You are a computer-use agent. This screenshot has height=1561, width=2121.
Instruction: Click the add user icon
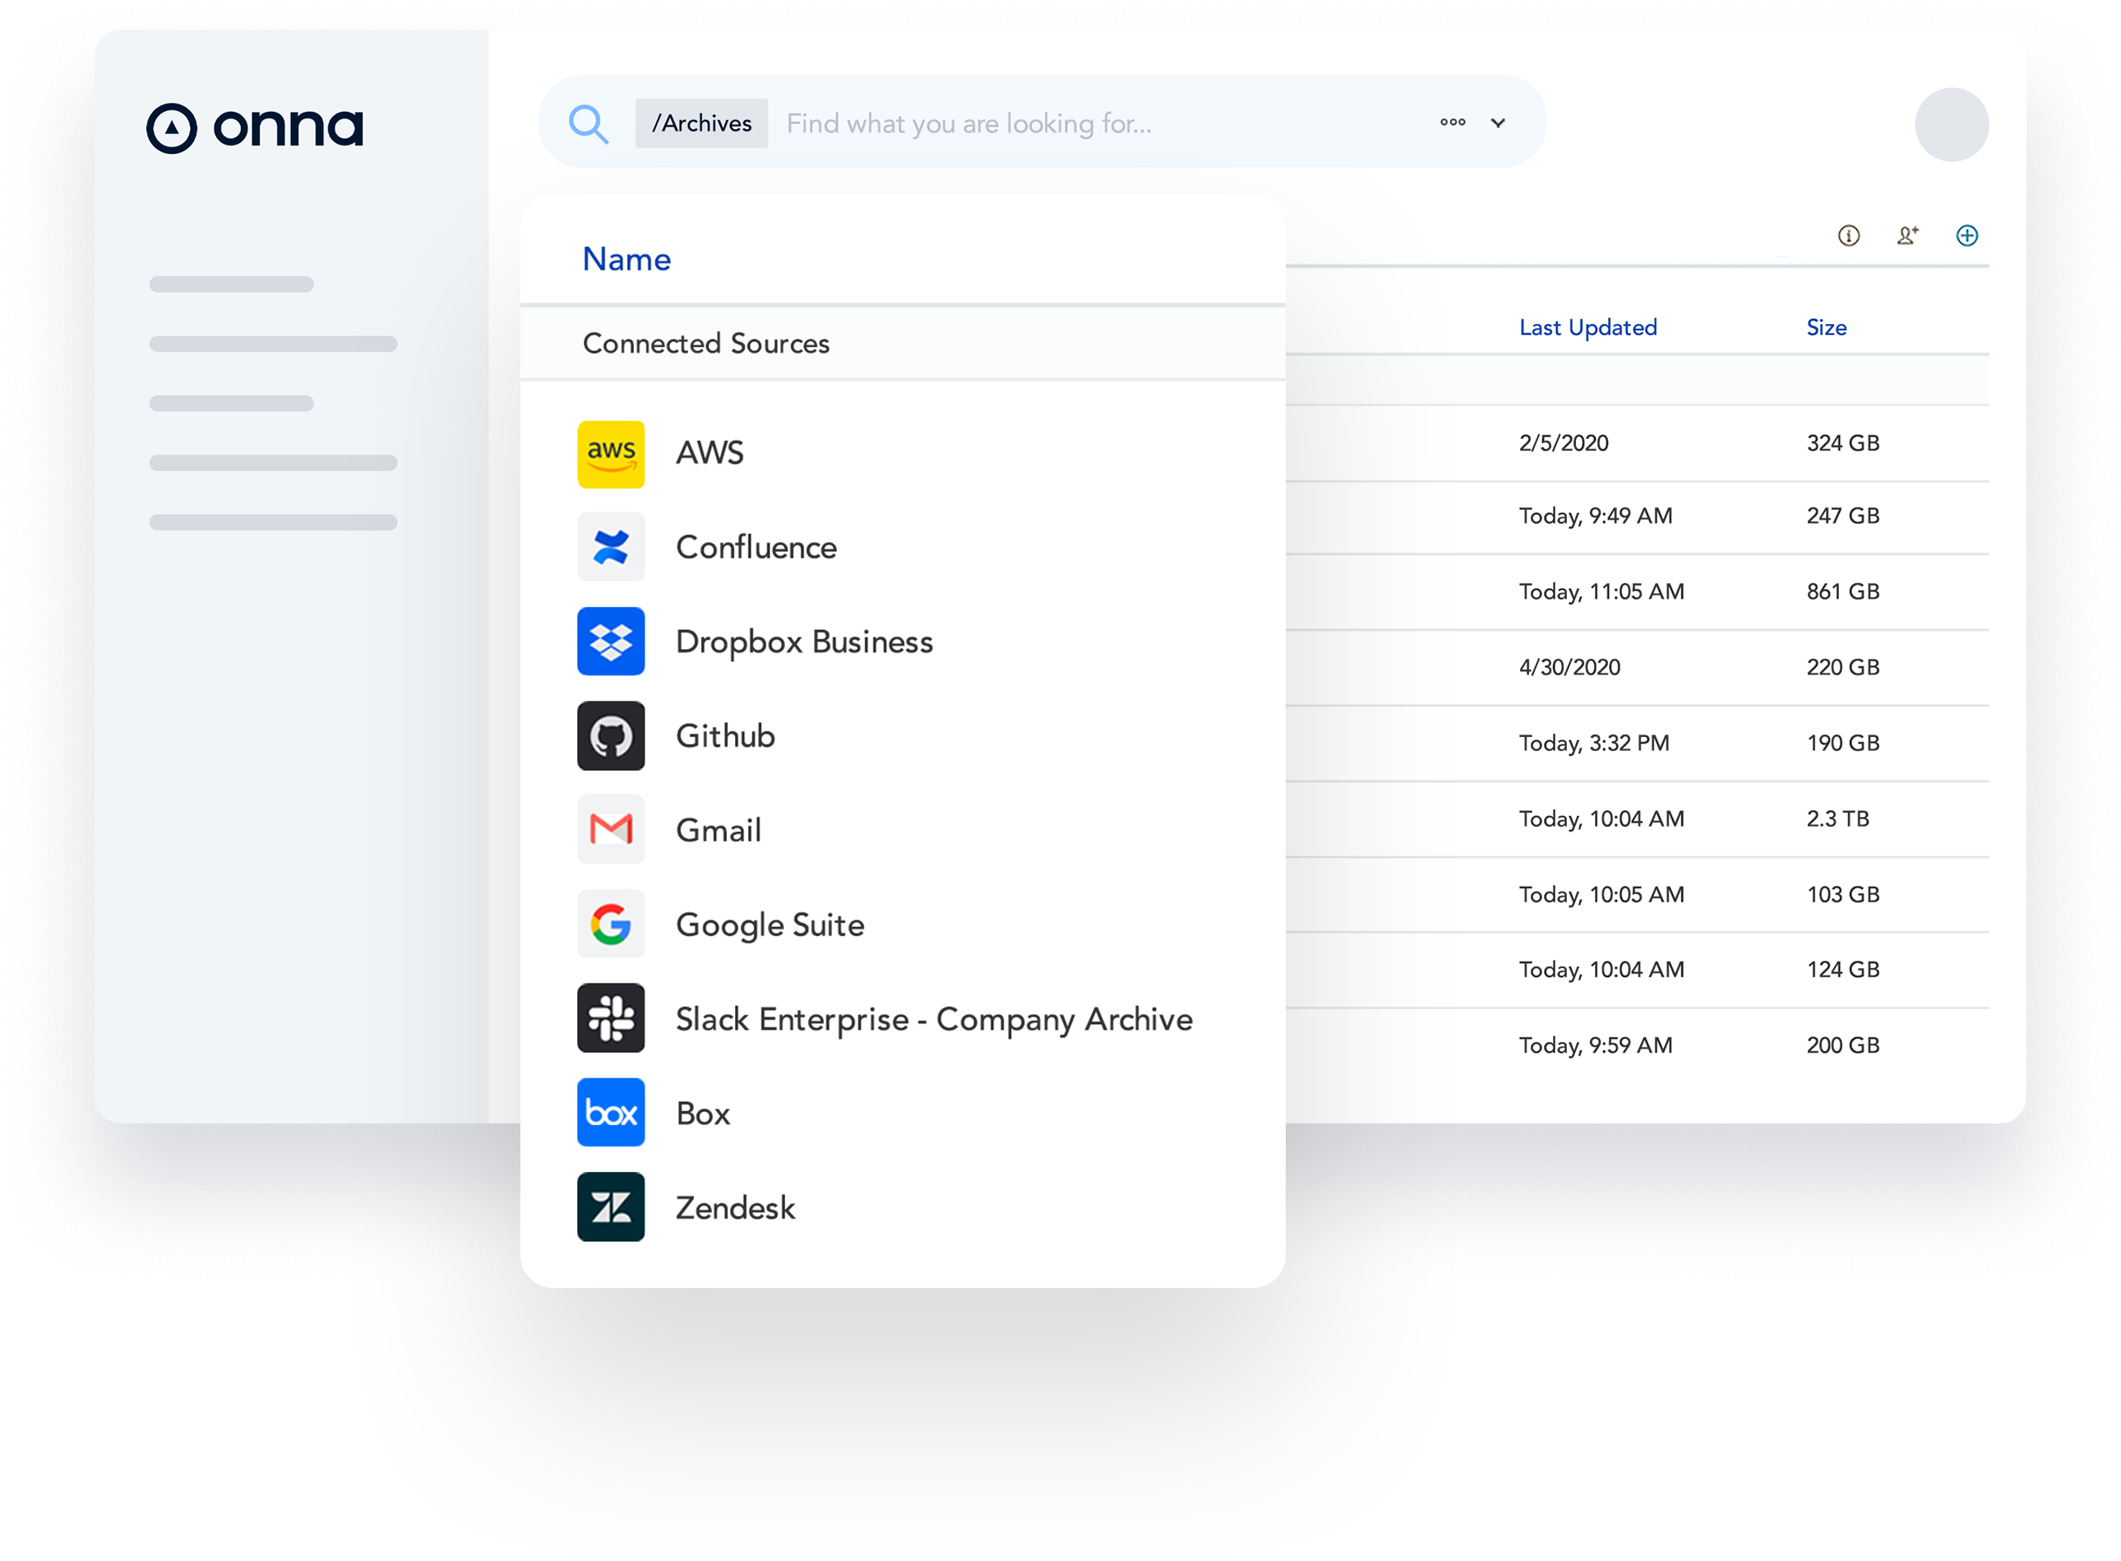click(x=1906, y=235)
